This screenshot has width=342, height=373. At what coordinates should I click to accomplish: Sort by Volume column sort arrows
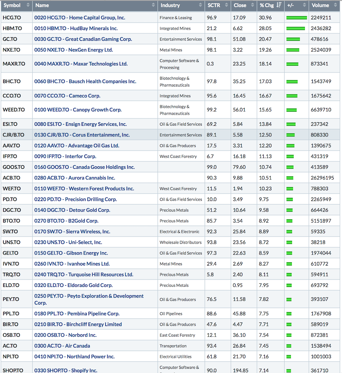tap(335, 5)
